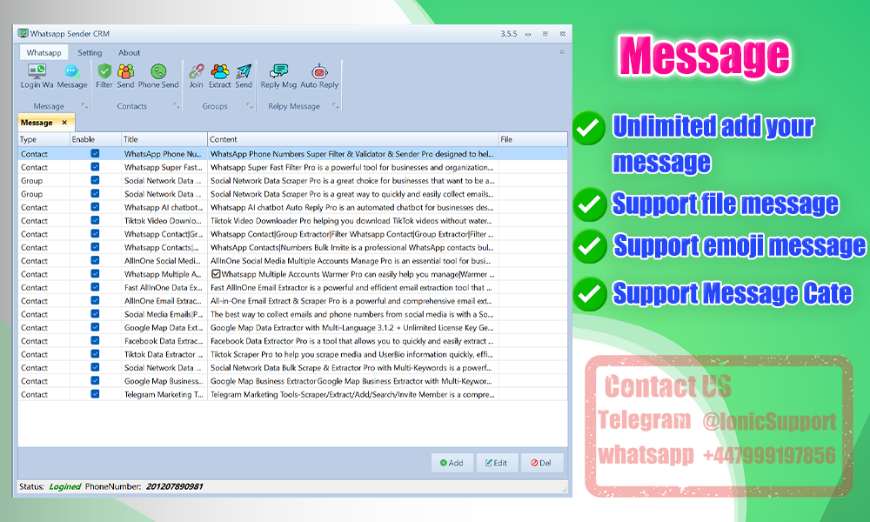
Task: Switch to the Whatsapp ribbon tab
Action: (x=43, y=53)
